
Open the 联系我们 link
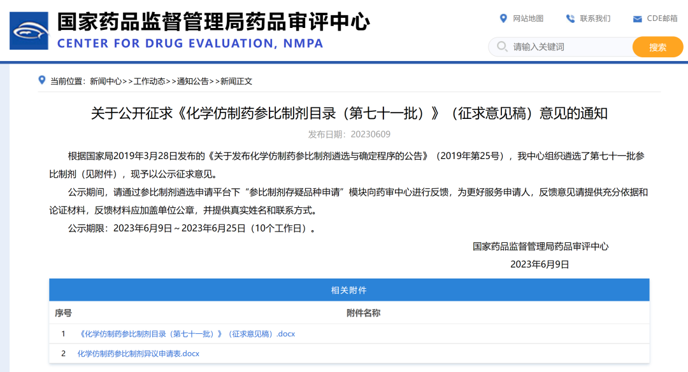point(595,18)
